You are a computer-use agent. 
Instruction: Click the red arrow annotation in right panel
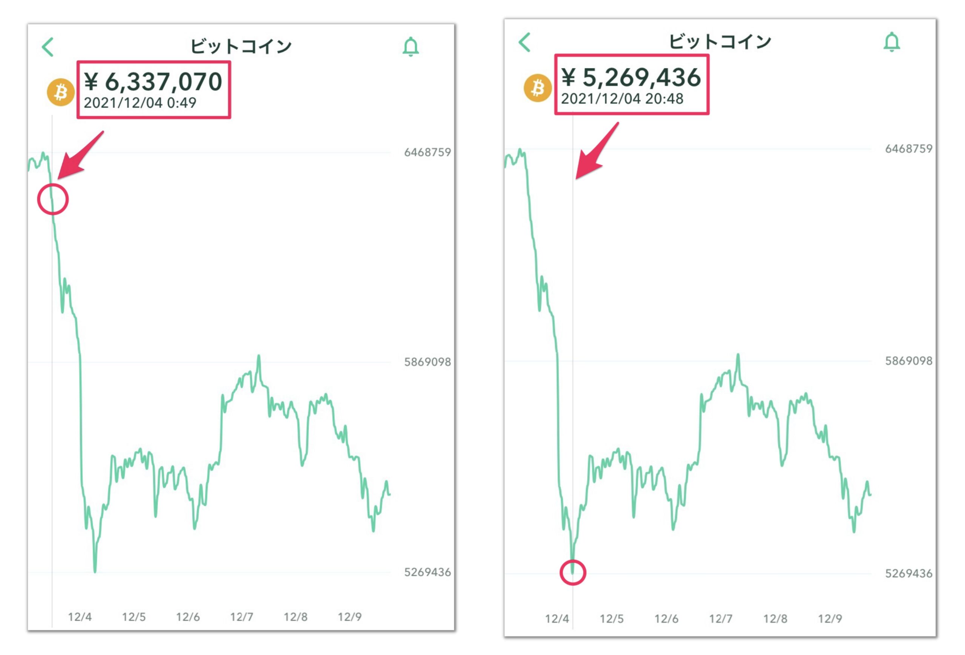[x=597, y=151]
